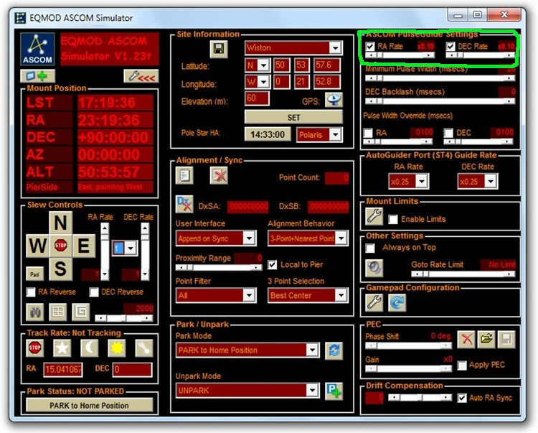Open the Point Filter All dropdown
Screen dimensions: 538x433
249,295
